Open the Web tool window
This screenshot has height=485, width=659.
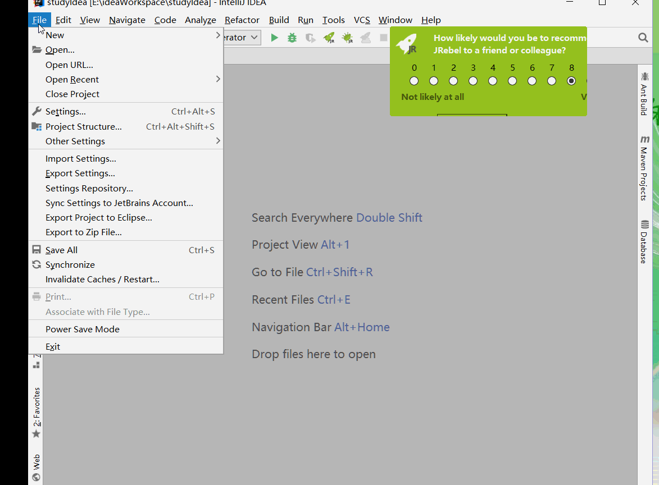click(x=37, y=467)
